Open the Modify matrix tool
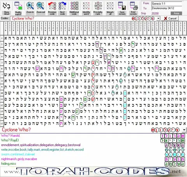 click(18, 6)
